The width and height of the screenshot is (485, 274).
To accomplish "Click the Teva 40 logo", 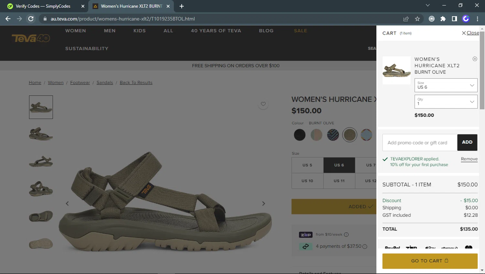I will (x=31, y=38).
